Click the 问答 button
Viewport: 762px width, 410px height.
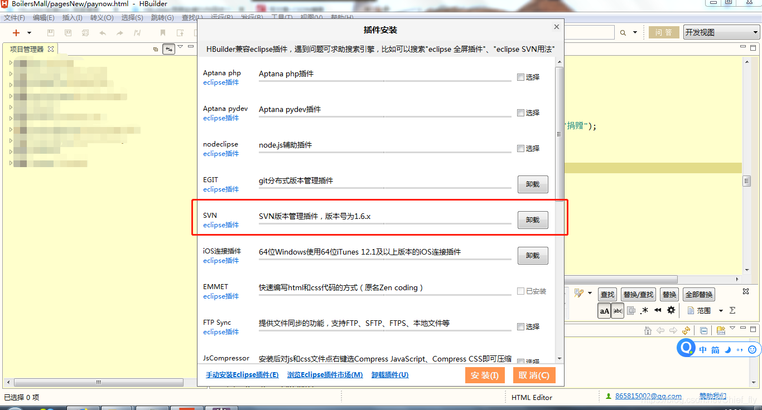(664, 32)
